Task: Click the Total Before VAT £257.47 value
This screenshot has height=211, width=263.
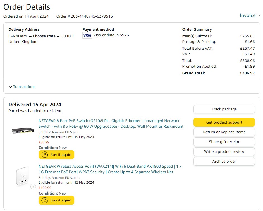Action: (247, 48)
